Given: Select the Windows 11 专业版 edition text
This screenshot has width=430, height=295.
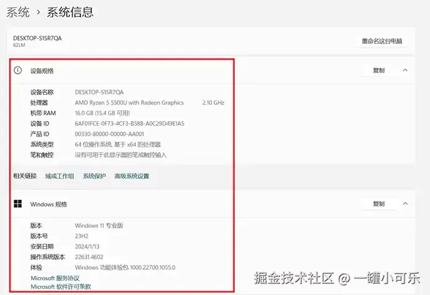Looking at the screenshot, I should (99, 226).
